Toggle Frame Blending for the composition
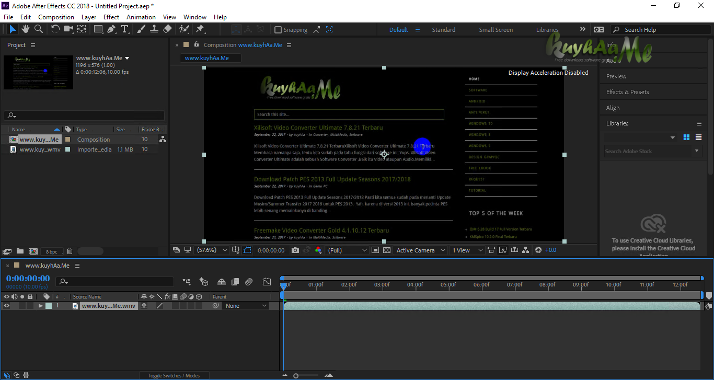714x380 pixels. 235,282
